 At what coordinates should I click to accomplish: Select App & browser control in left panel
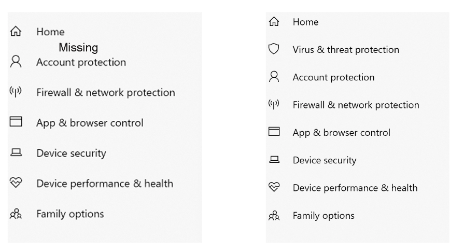(90, 123)
